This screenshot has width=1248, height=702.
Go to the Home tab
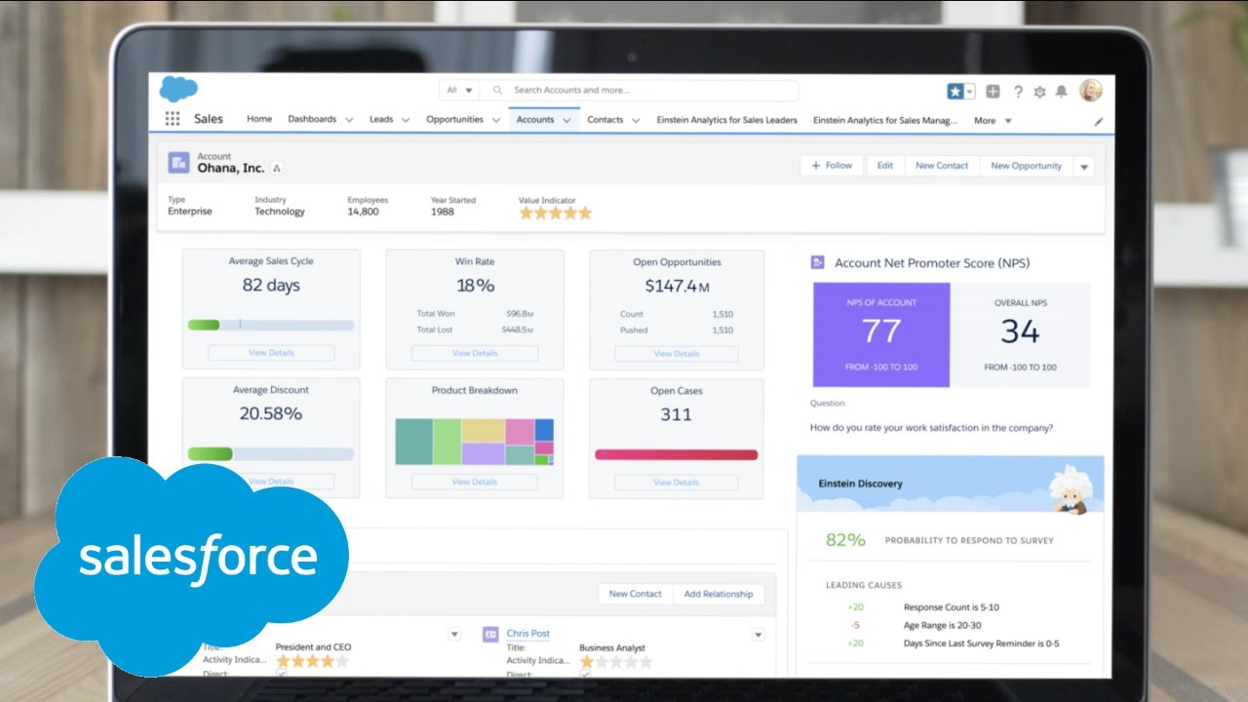coord(259,120)
